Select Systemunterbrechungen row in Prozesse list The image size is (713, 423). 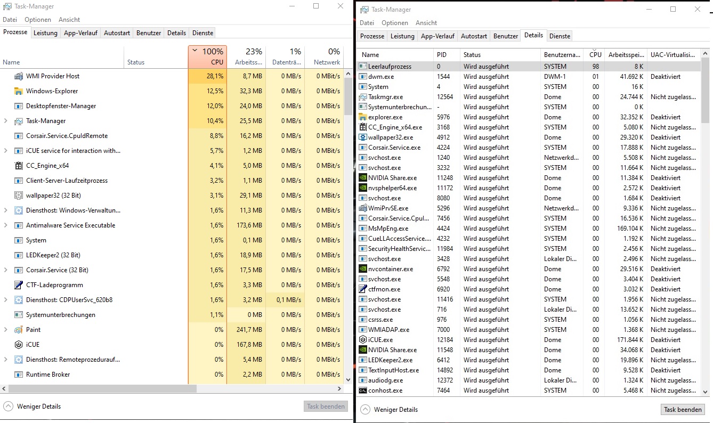172,315
